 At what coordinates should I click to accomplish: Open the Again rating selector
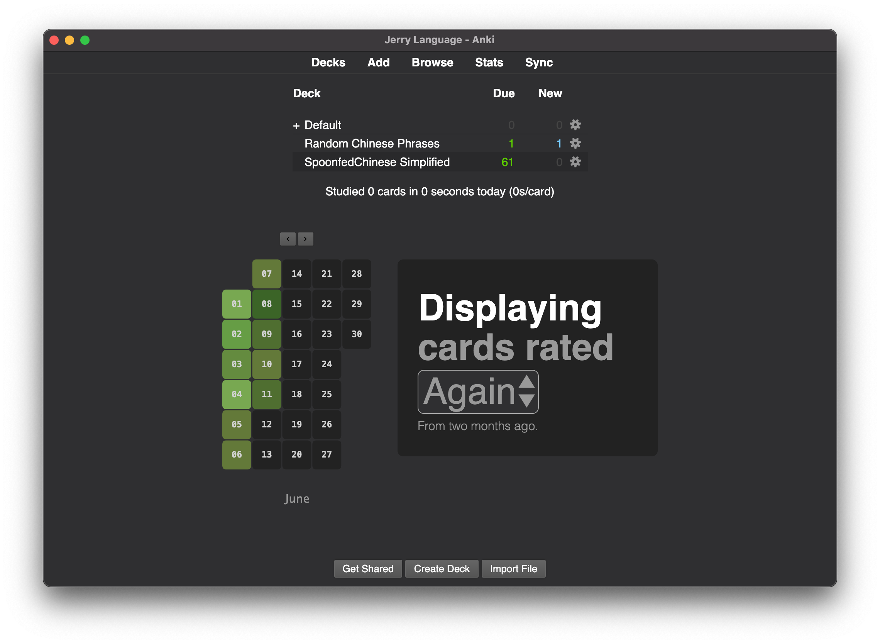[x=477, y=392]
